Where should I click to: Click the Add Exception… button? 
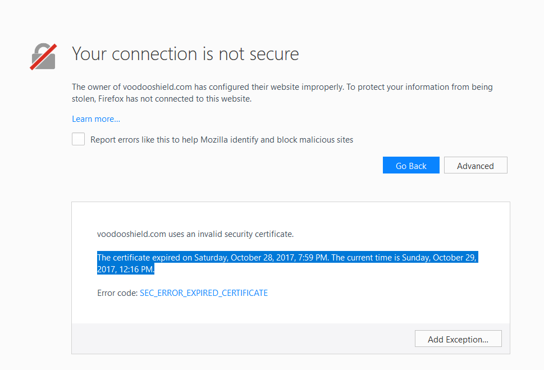(458, 339)
